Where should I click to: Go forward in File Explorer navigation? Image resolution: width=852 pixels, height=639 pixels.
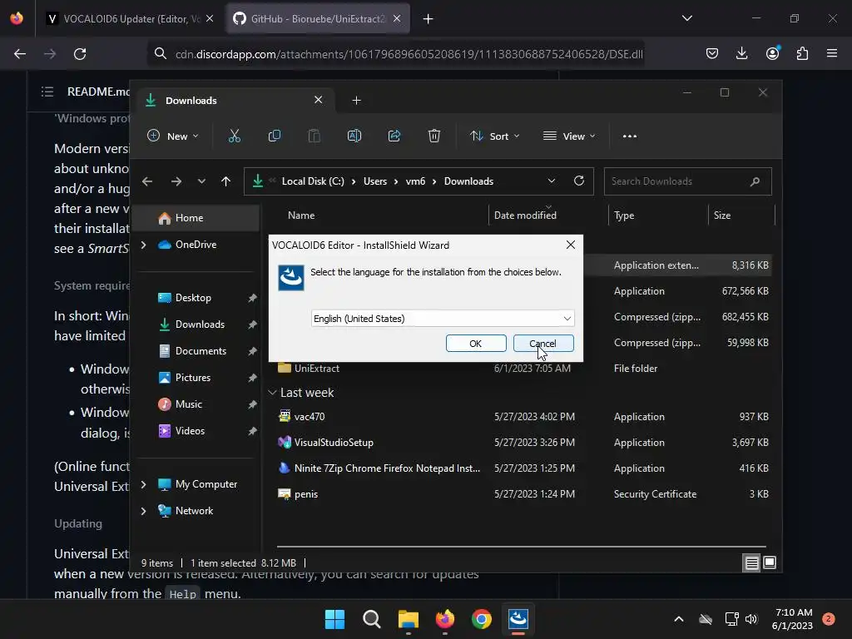[176, 181]
